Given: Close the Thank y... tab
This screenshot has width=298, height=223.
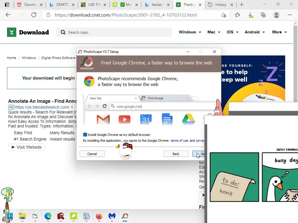Looking at the screenshot, I should click(200, 5).
